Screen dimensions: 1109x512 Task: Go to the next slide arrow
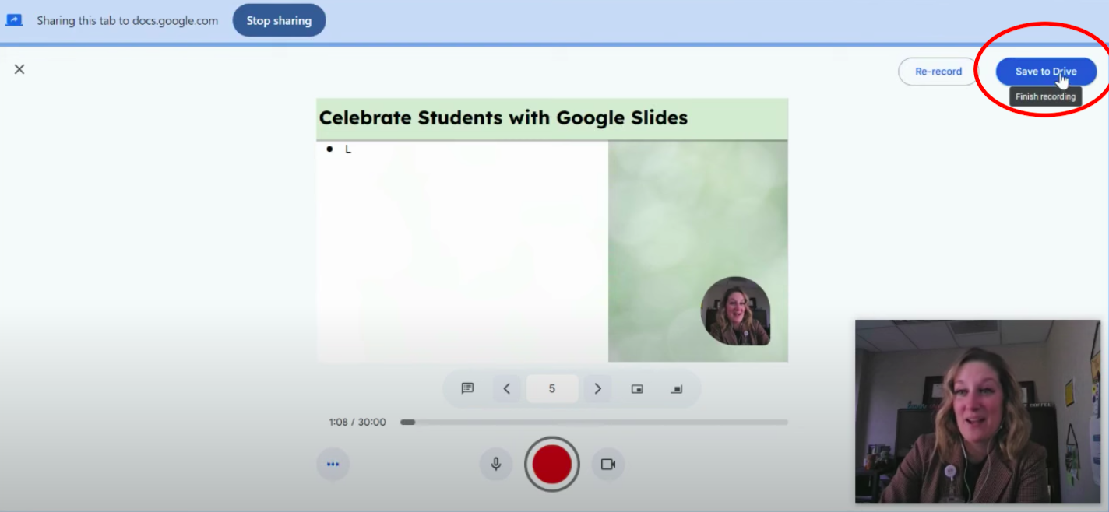(597, 388)
